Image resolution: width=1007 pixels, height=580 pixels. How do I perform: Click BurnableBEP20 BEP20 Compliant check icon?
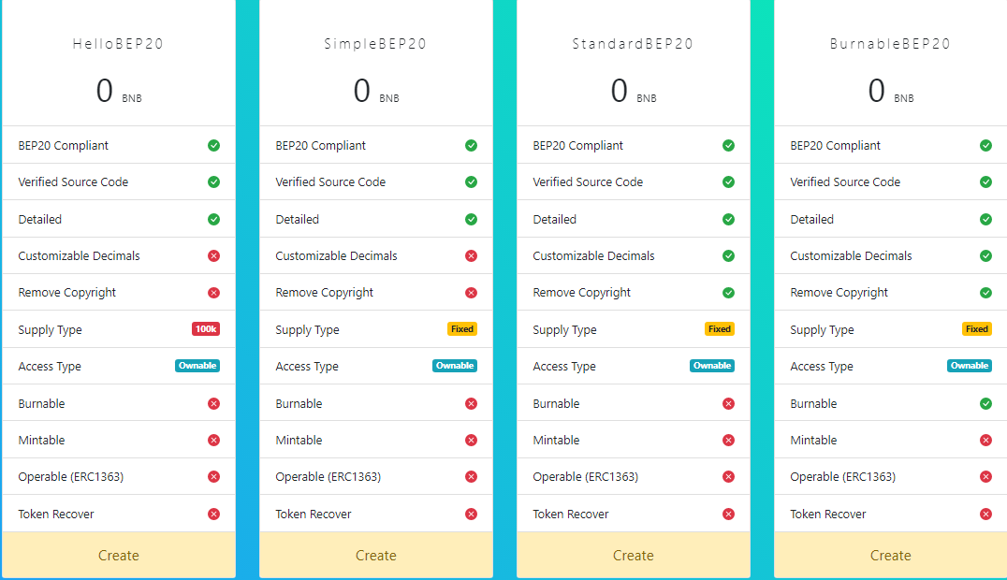coord(985,145)
